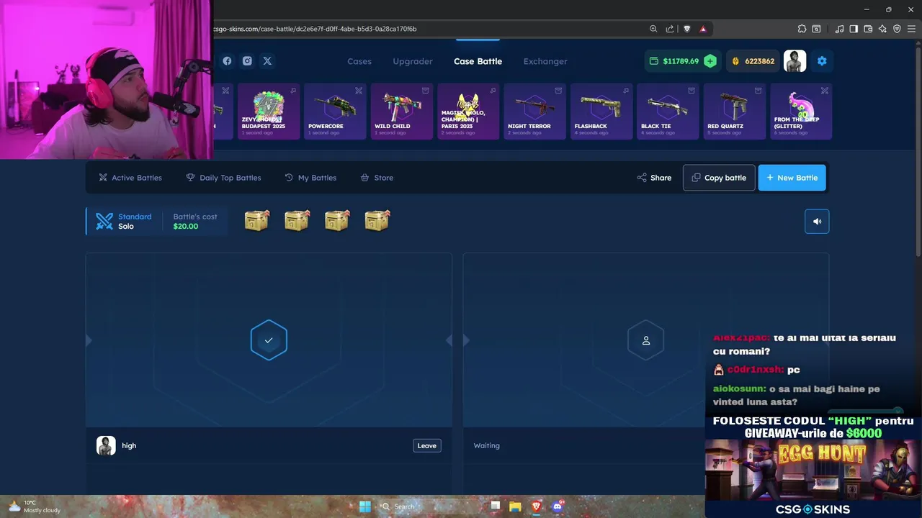Image resolution: width=922 pixels, height=518 pixels.
Task: Open the weather widget Mostly cloudy
Action: [34, 506]
